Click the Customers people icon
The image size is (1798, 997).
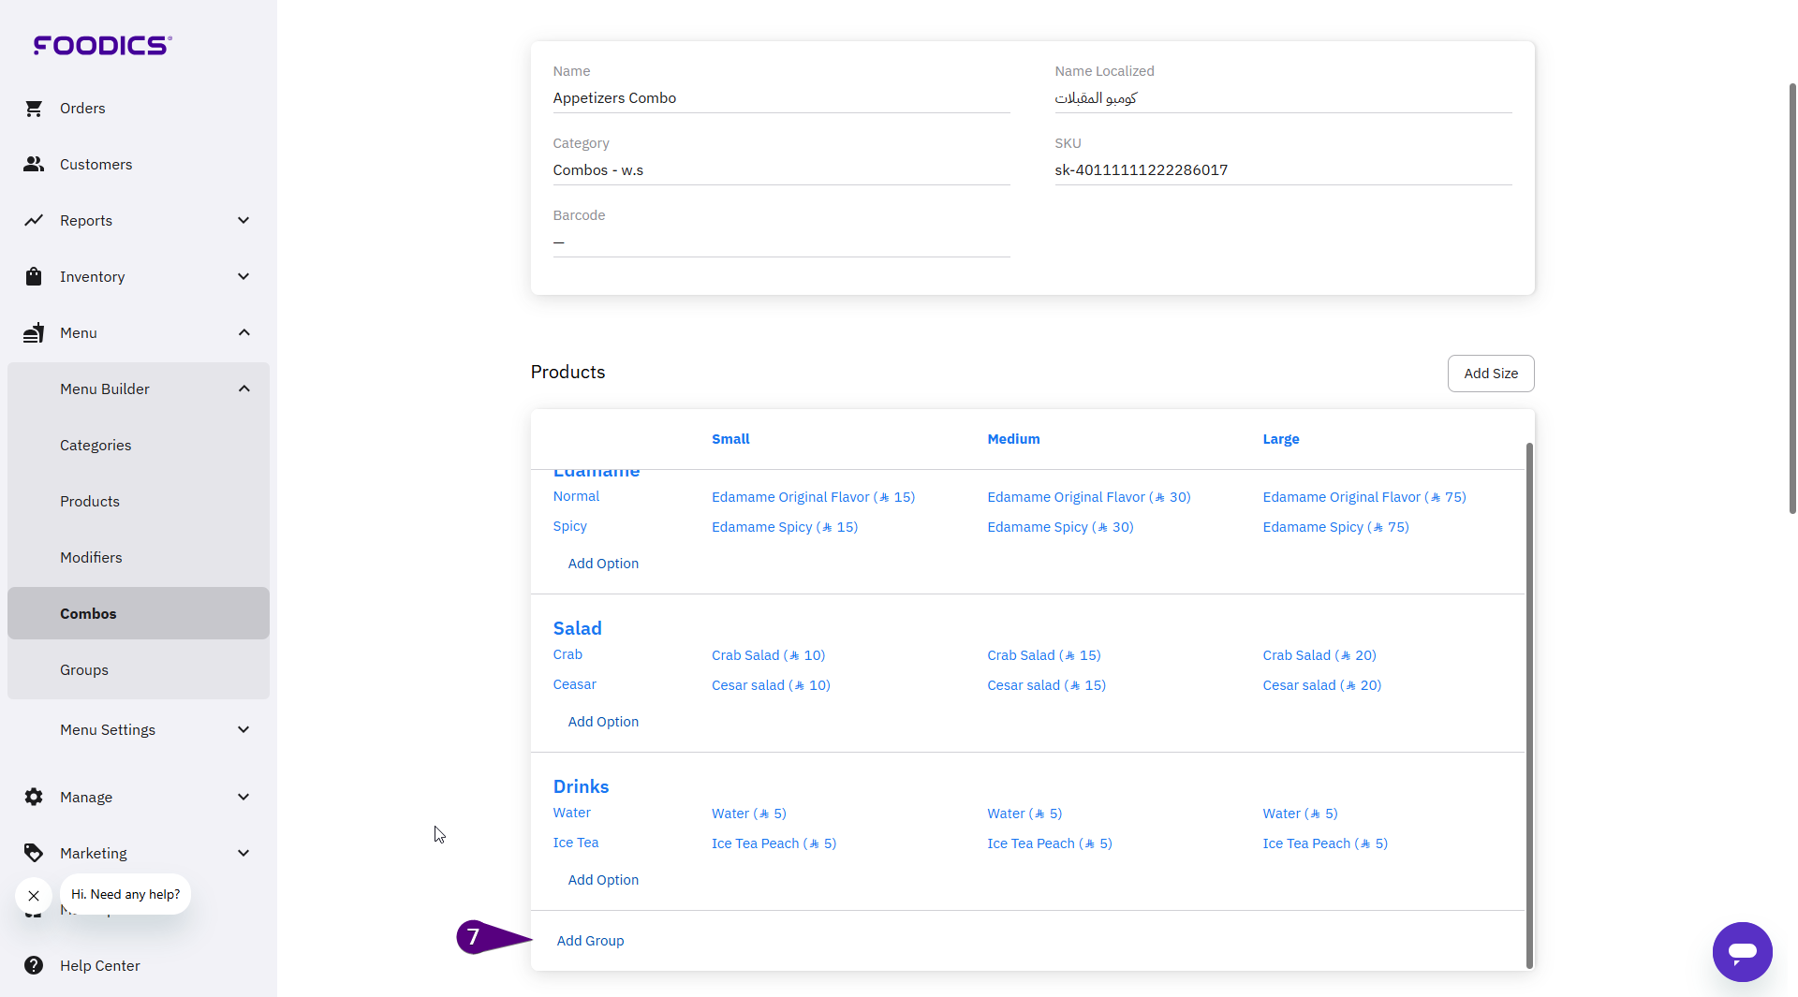coord(34,165)
